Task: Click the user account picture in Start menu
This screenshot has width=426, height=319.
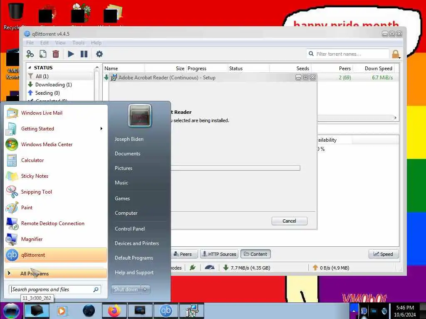Action: [x=140, y=115]
